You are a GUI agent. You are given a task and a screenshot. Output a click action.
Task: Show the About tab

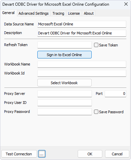[89, 13]
